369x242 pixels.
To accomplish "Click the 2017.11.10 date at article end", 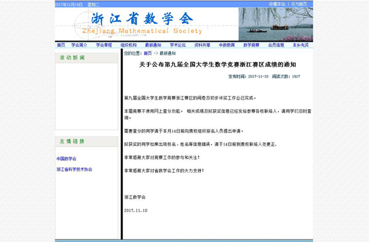I will [136, 211].
